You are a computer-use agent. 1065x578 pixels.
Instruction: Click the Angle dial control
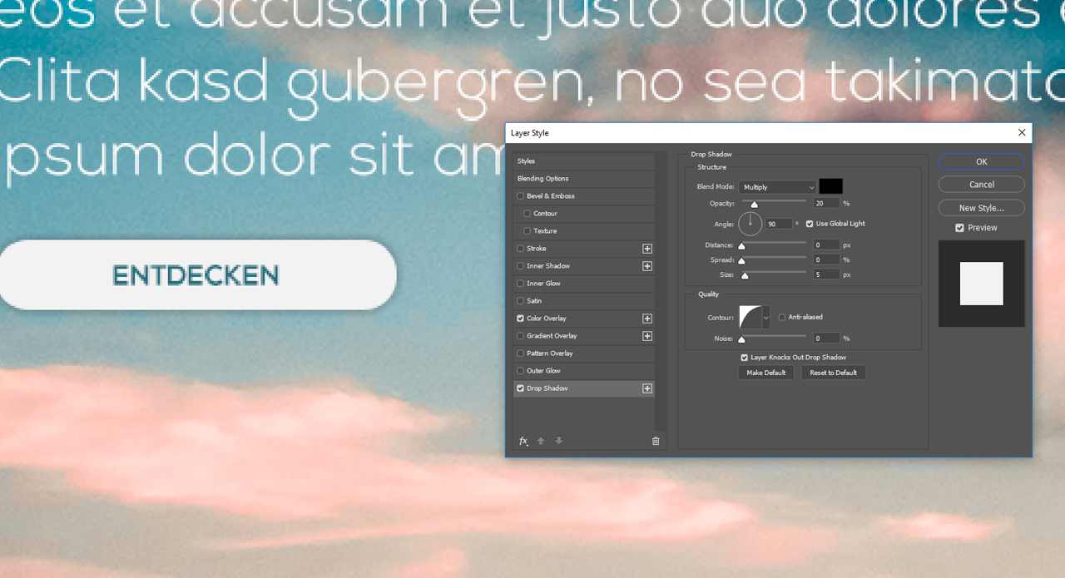tap(750, 224)
